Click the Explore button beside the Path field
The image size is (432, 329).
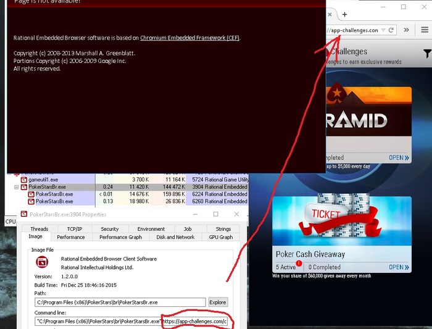tap(218, 302)
